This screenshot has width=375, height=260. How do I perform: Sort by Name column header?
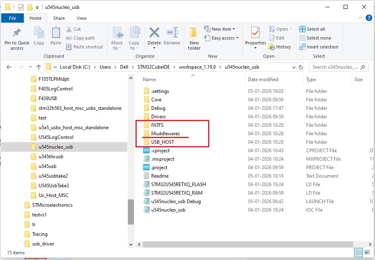pyautogui.click(x=149, y=80)
